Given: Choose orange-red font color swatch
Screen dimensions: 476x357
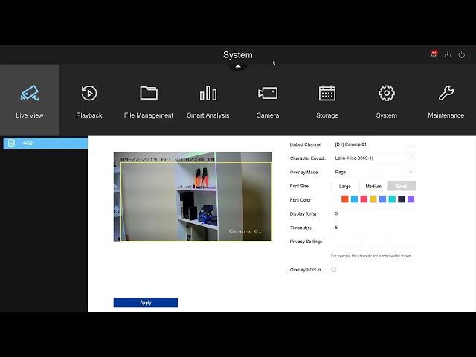Looking at the screenshot, I should (x=345, y=199).
